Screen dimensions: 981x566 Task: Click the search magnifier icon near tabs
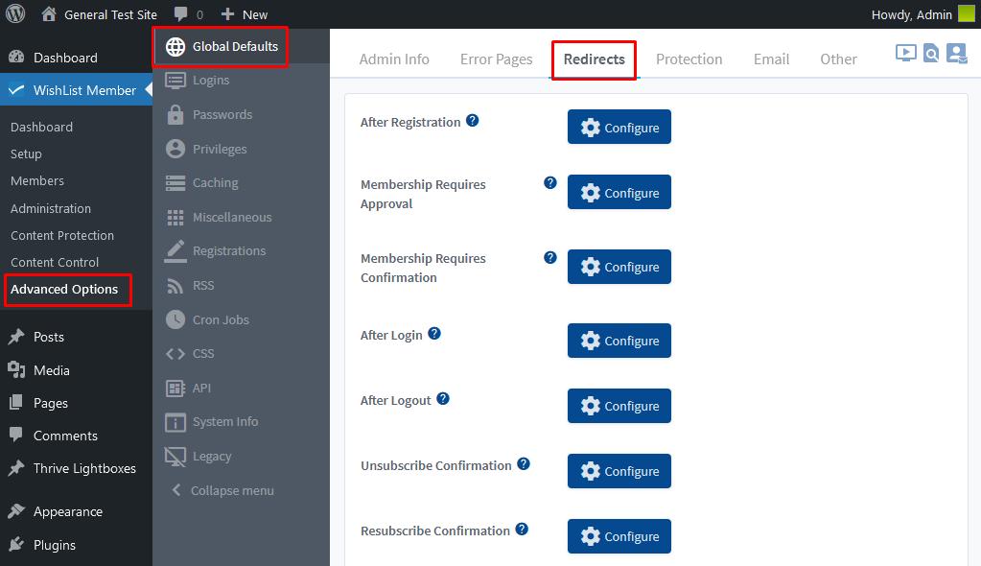(931, 54)
